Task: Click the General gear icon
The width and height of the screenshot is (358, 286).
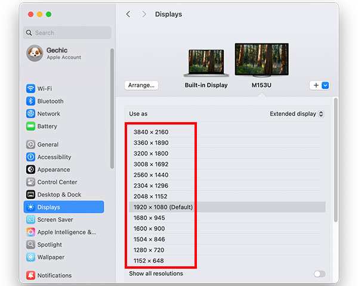Action: coord(30,144)
